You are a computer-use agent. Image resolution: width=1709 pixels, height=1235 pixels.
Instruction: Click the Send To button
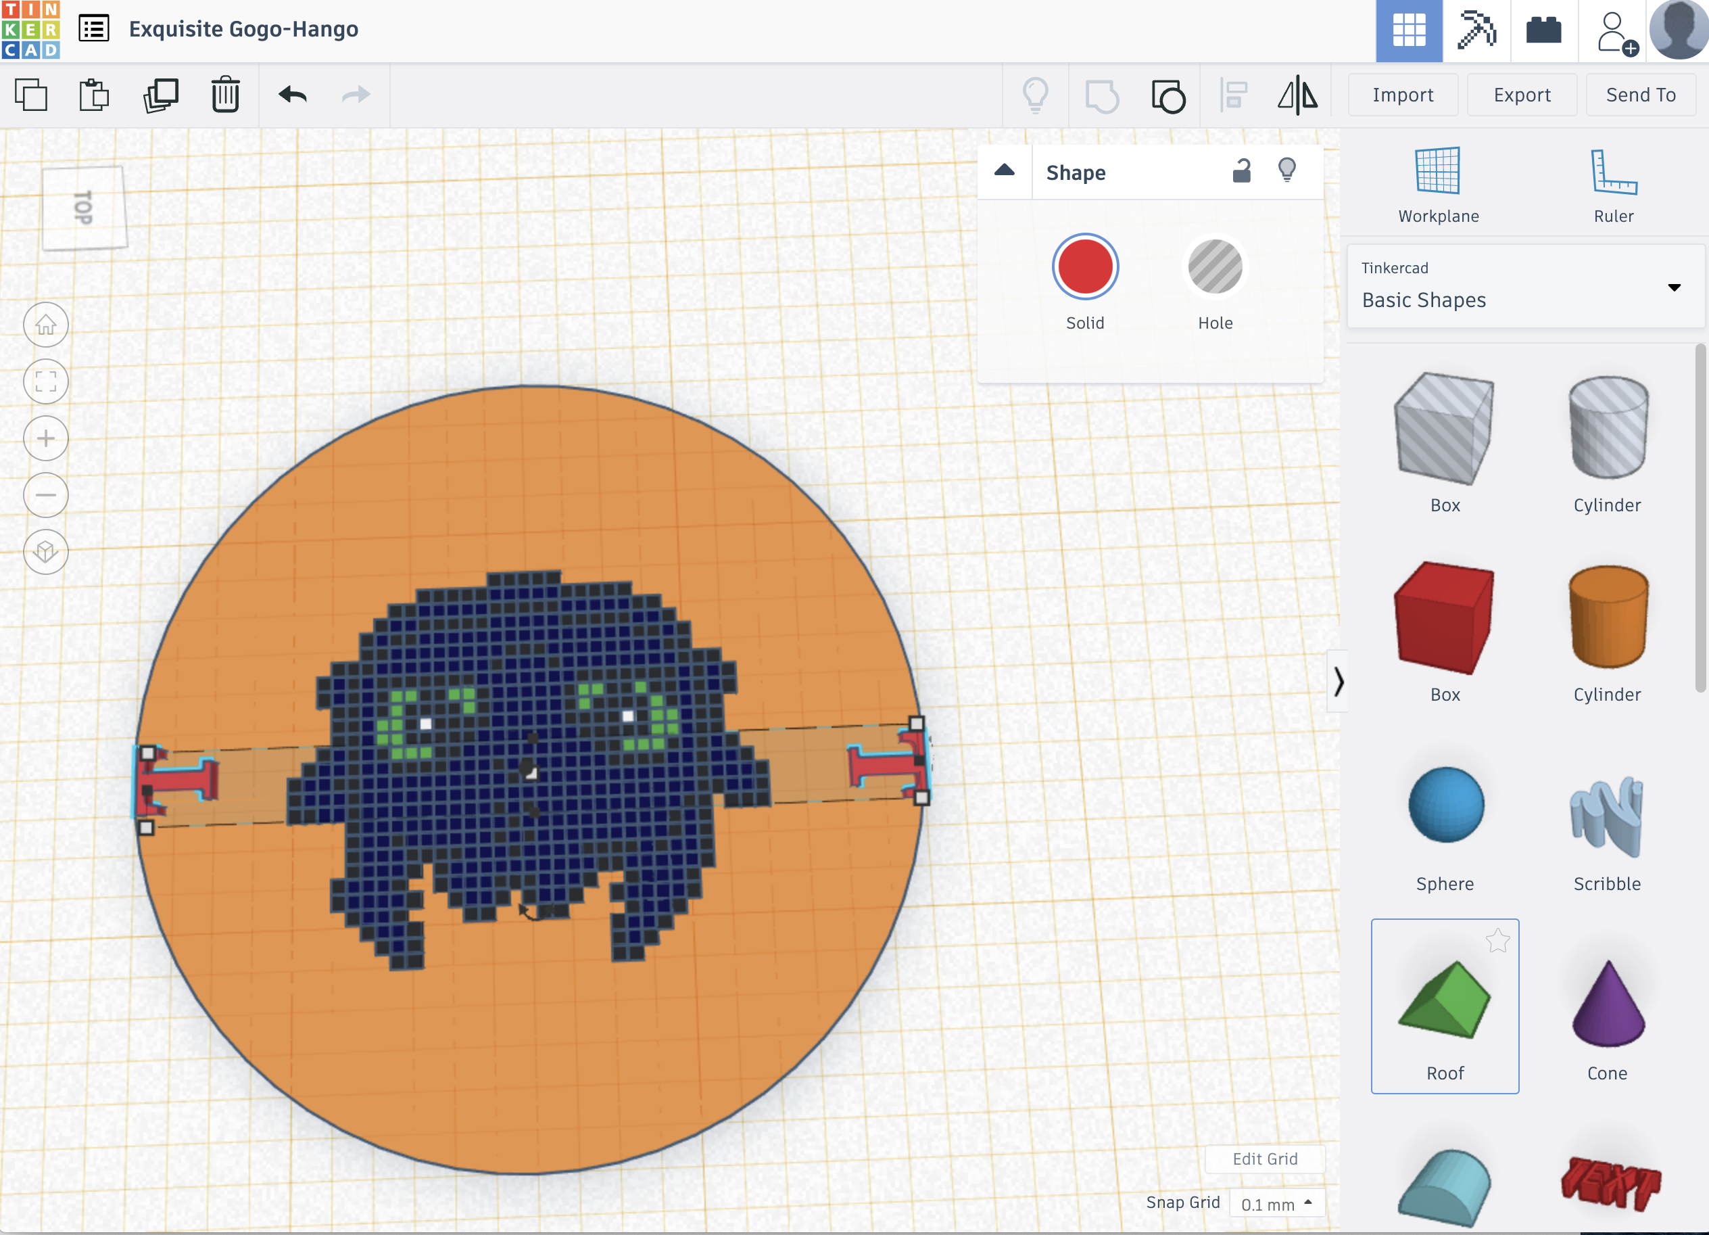1641,95
